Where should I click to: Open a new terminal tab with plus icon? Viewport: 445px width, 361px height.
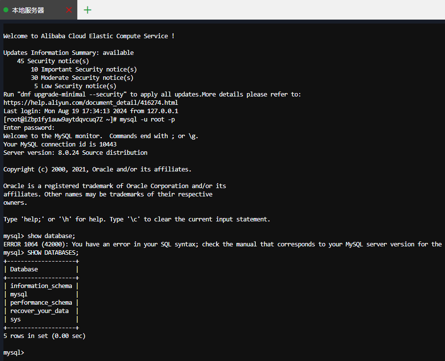[88, 10]
